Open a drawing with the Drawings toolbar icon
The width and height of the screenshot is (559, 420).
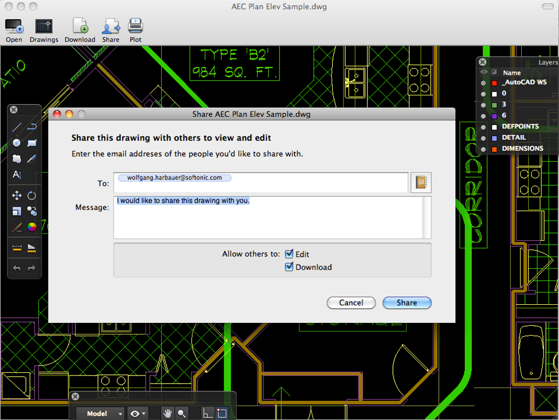point(43,26)
